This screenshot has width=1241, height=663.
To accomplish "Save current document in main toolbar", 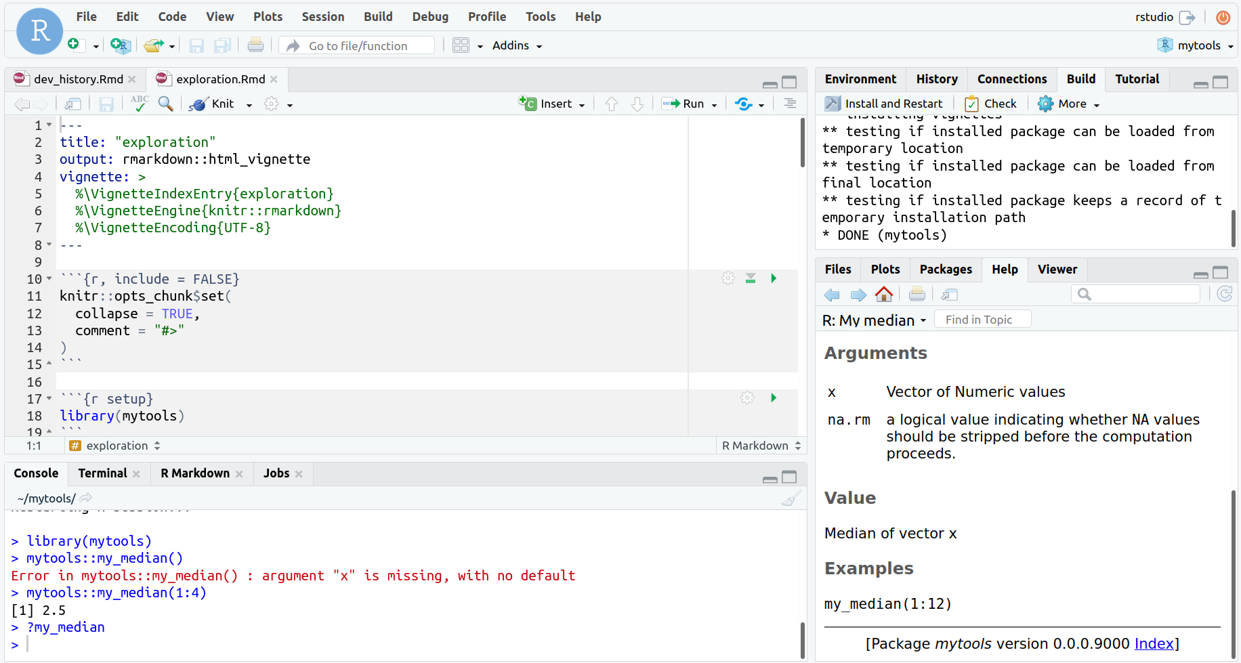I will [x=196, y=45].
